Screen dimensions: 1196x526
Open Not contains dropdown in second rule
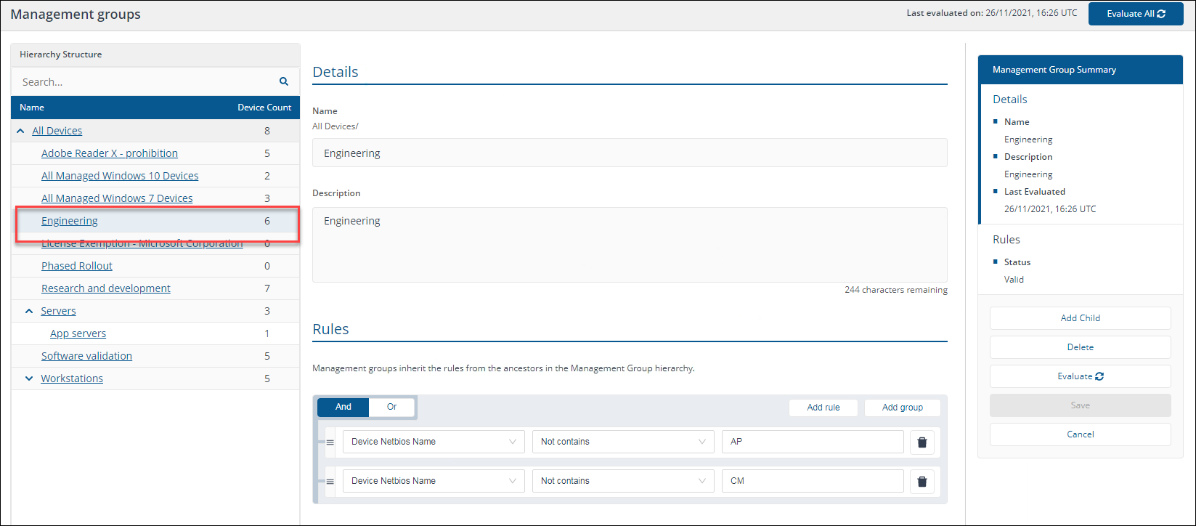622,481
